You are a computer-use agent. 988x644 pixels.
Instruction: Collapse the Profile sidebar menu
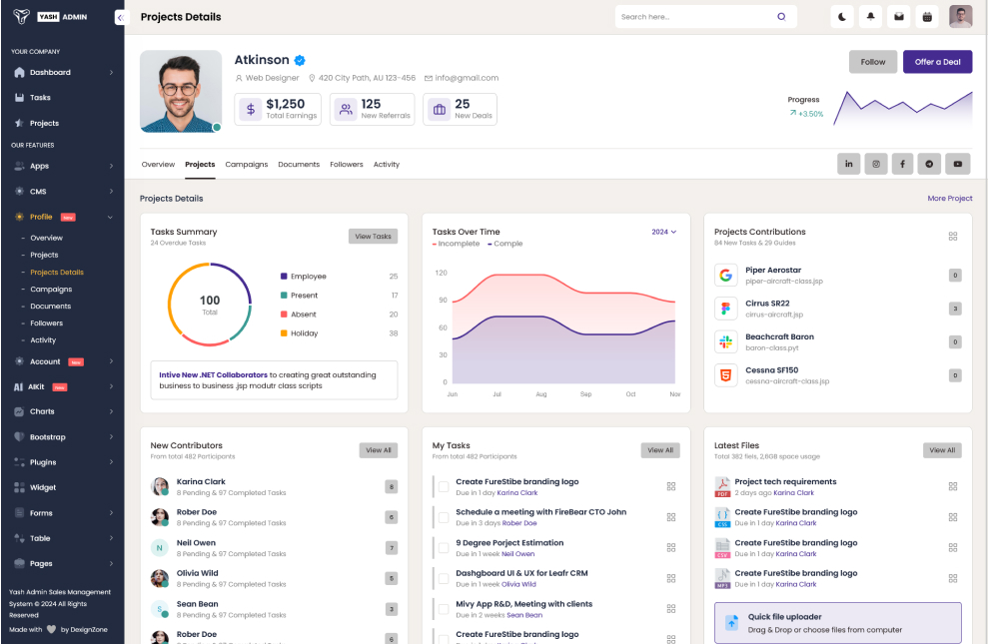pyautogui.click(x=63, y=218)
